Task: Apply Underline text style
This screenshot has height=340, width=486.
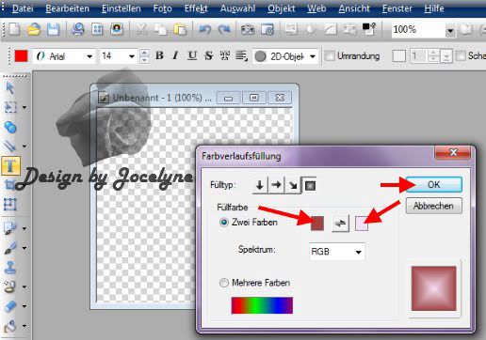Action: tap(192, 55)
